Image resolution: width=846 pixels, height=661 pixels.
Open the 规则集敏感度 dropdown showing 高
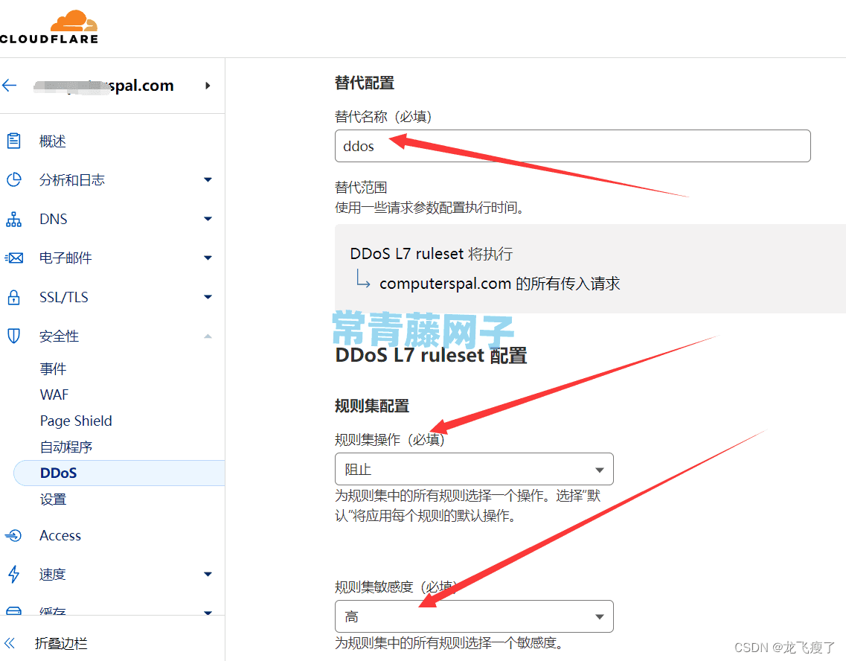pos(474,616)
